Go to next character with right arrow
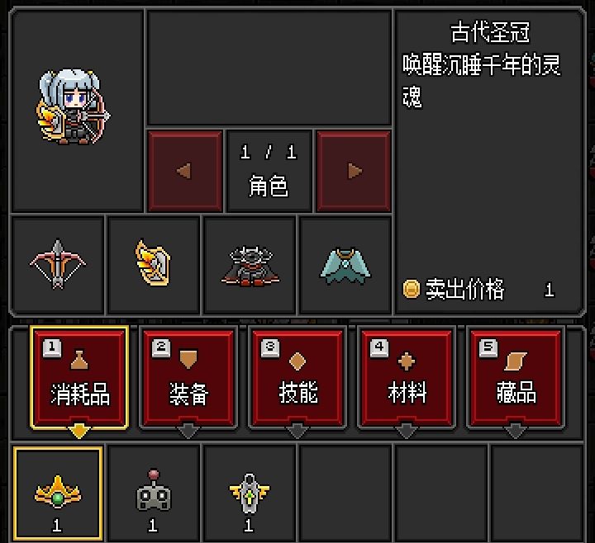This screenshot has width=595, height=543. (354, 171)
